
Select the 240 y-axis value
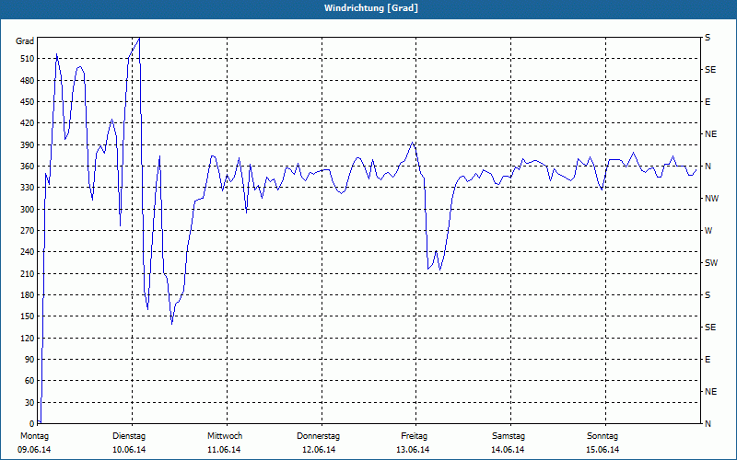point(28,251)
